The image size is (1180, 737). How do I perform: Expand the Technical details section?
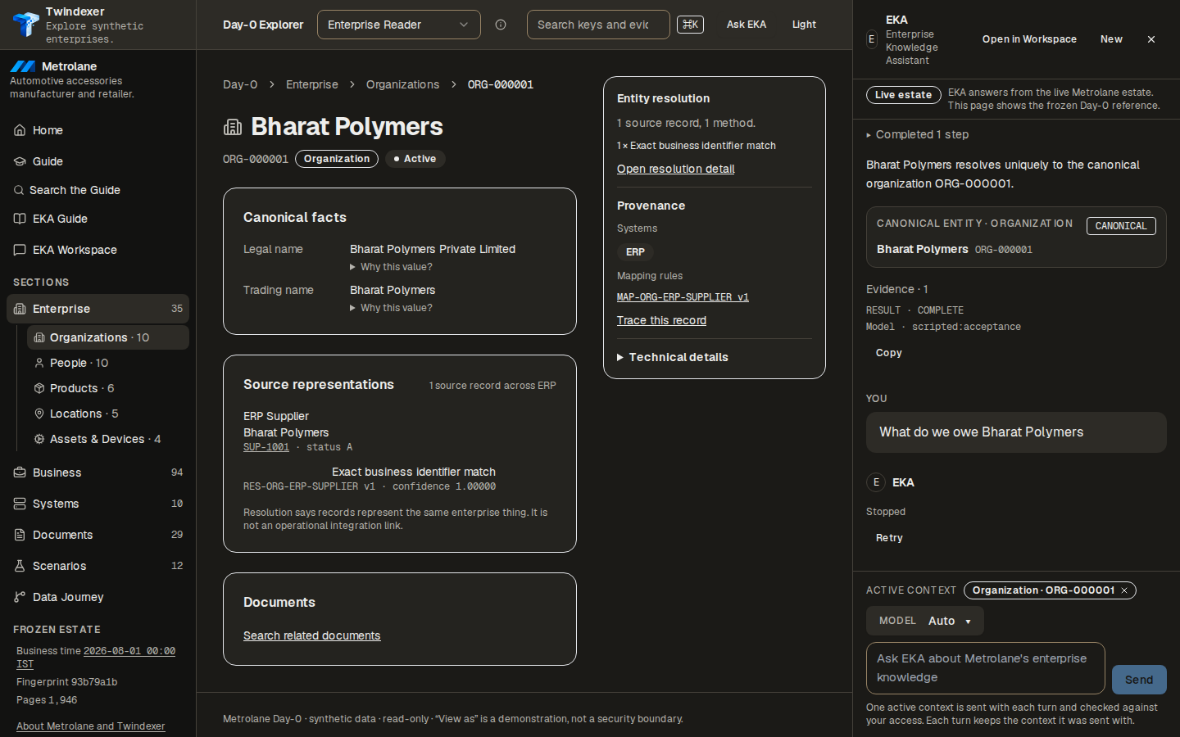pos(673,357)
